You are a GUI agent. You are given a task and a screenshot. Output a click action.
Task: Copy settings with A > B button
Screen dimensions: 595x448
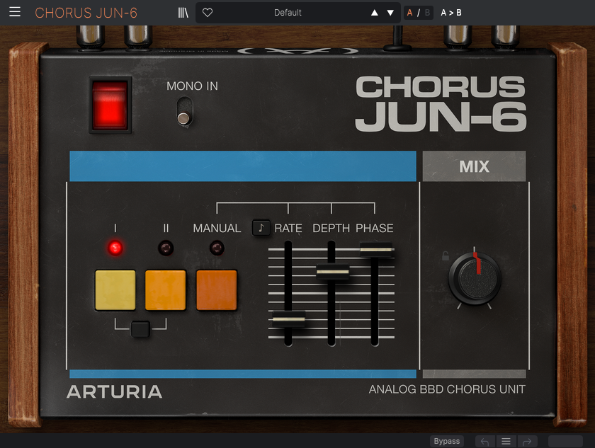pyautogui.click(x=451, y=13)
